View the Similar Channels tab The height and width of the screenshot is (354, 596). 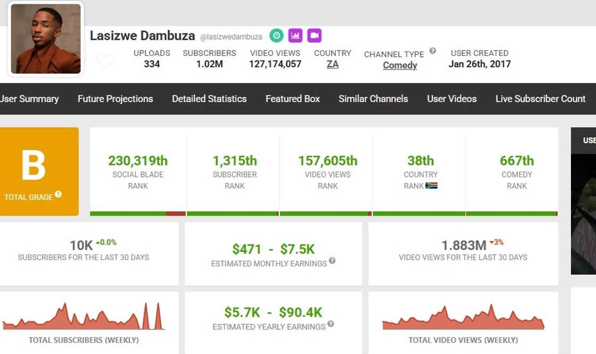click(373, 99)
